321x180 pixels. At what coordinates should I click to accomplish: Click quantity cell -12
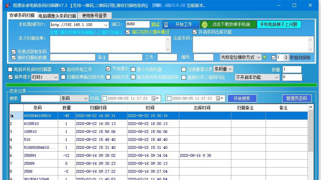pos(66,156)
